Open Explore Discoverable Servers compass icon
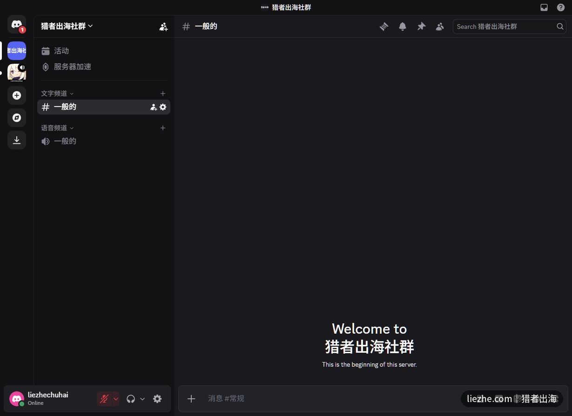572x416 pixels. point(17,118)
